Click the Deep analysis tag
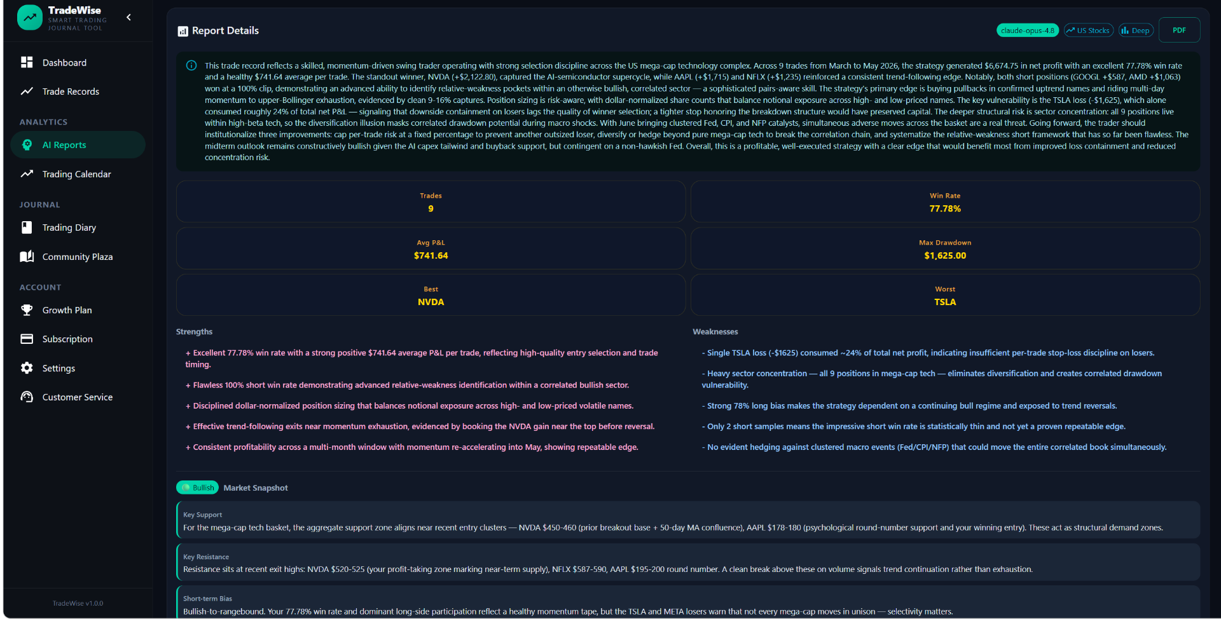 click(1136, 31)
